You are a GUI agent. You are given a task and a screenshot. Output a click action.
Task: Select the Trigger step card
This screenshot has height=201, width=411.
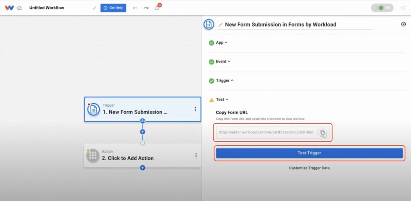pos(142,109)
